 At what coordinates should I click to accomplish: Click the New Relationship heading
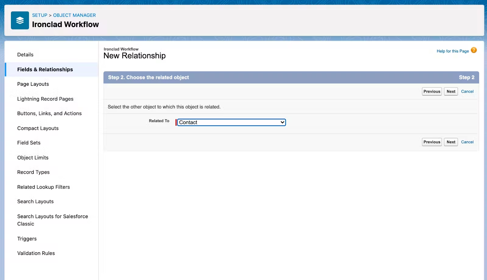[x=135, y=56]
